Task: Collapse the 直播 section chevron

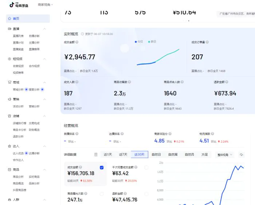Action: 44,29
